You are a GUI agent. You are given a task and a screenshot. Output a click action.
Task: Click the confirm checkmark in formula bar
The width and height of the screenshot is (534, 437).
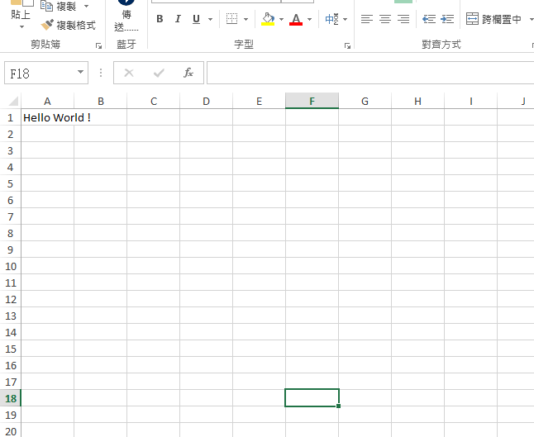[x=159, y=73]
